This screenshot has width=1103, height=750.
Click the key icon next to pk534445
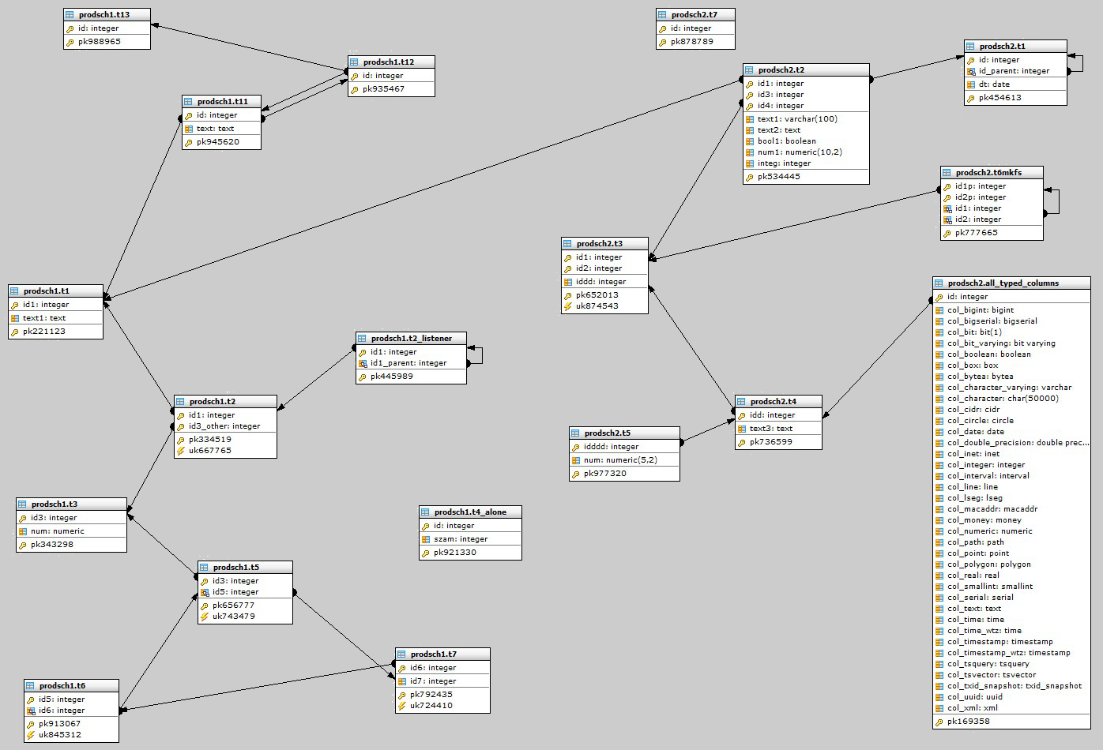coord(750,177)
